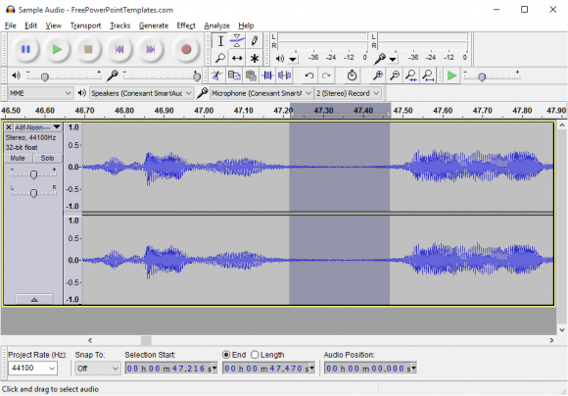The height and width of the screenshot is (396, 568).
Task: Open the Generate menu
Action: [x=154, y=25]
